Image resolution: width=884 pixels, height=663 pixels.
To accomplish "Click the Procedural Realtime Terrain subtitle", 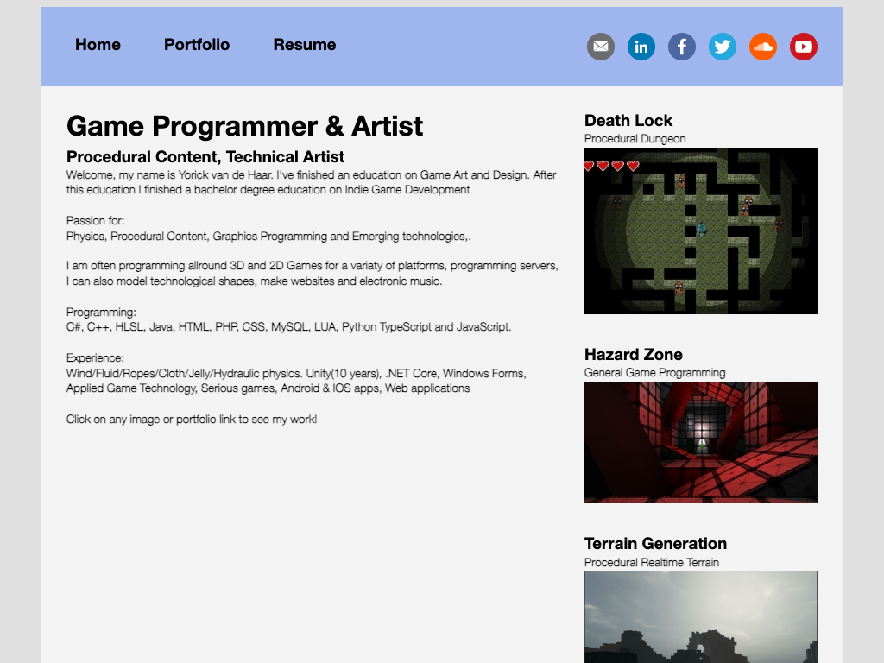I will coord(652,563).
